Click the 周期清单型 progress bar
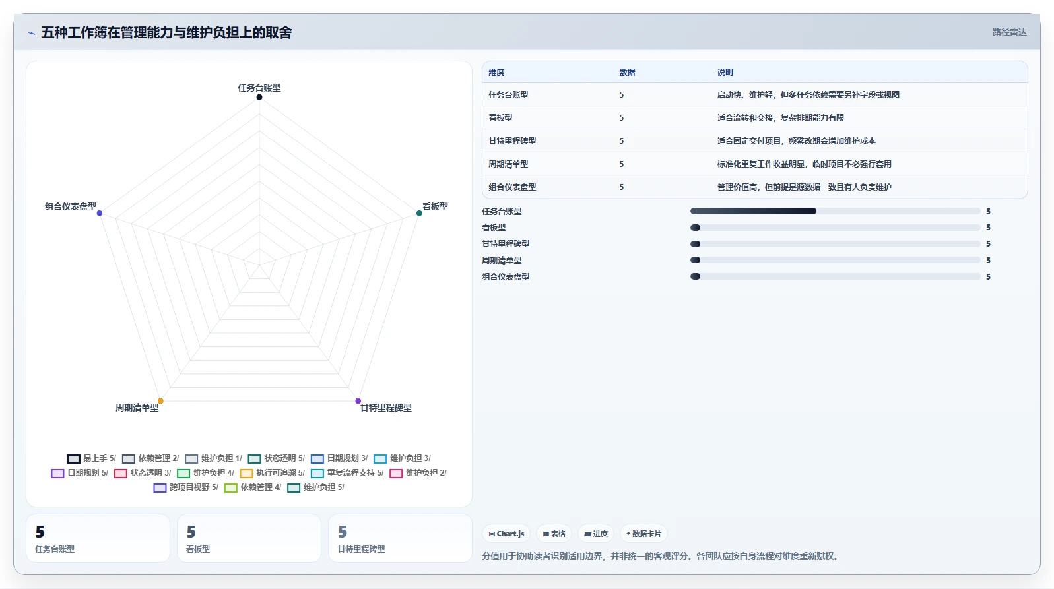This screenshot has height=589, width=1054. 835,260
